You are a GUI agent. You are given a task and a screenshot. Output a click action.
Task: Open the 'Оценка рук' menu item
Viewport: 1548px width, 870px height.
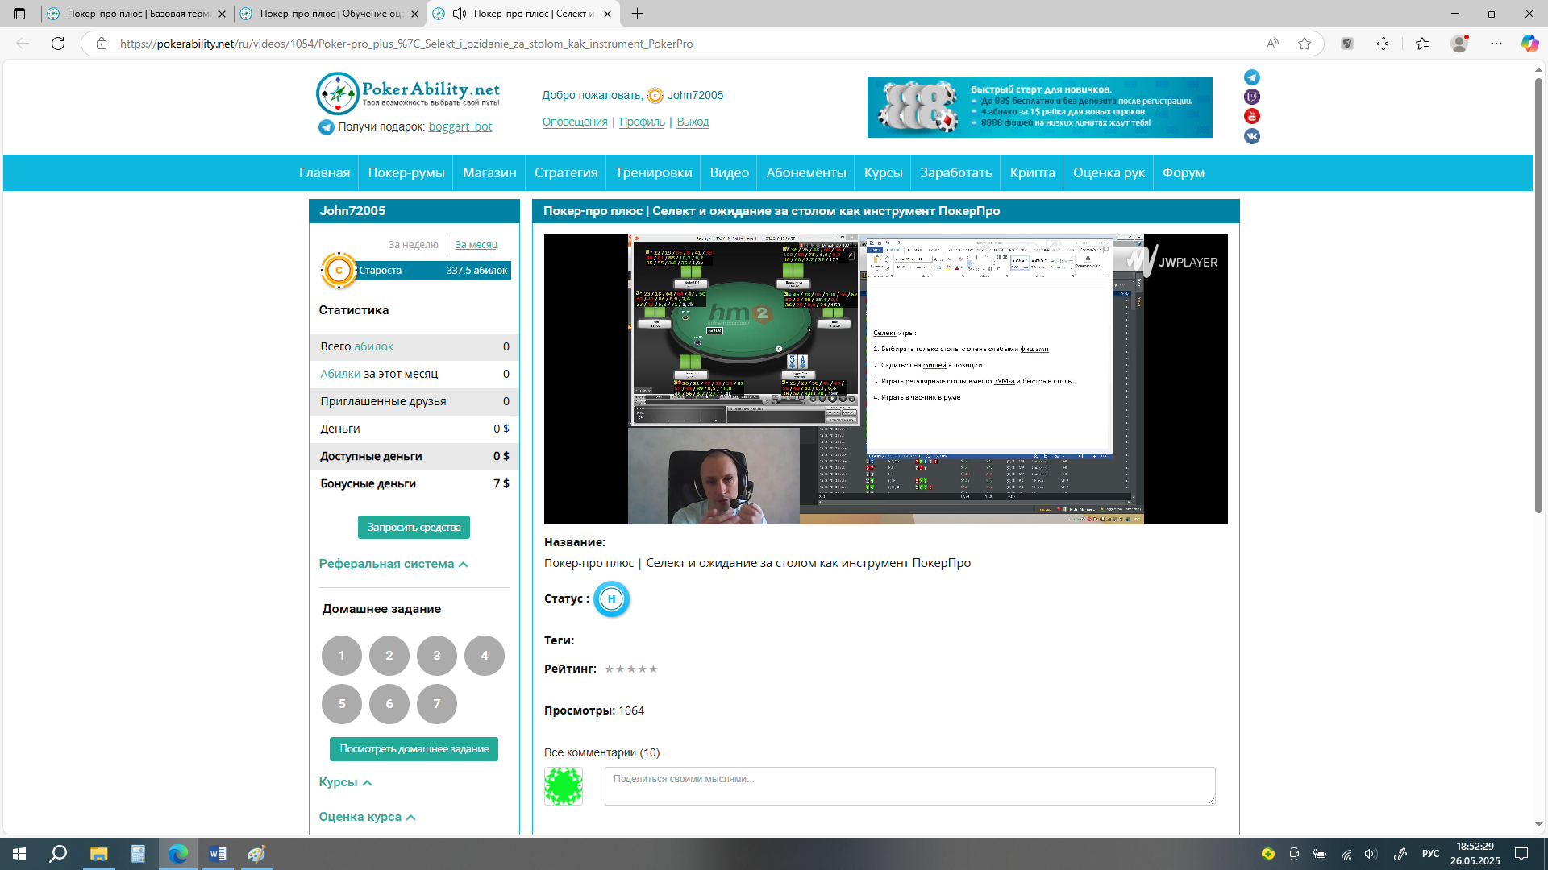pos(1109,172)
